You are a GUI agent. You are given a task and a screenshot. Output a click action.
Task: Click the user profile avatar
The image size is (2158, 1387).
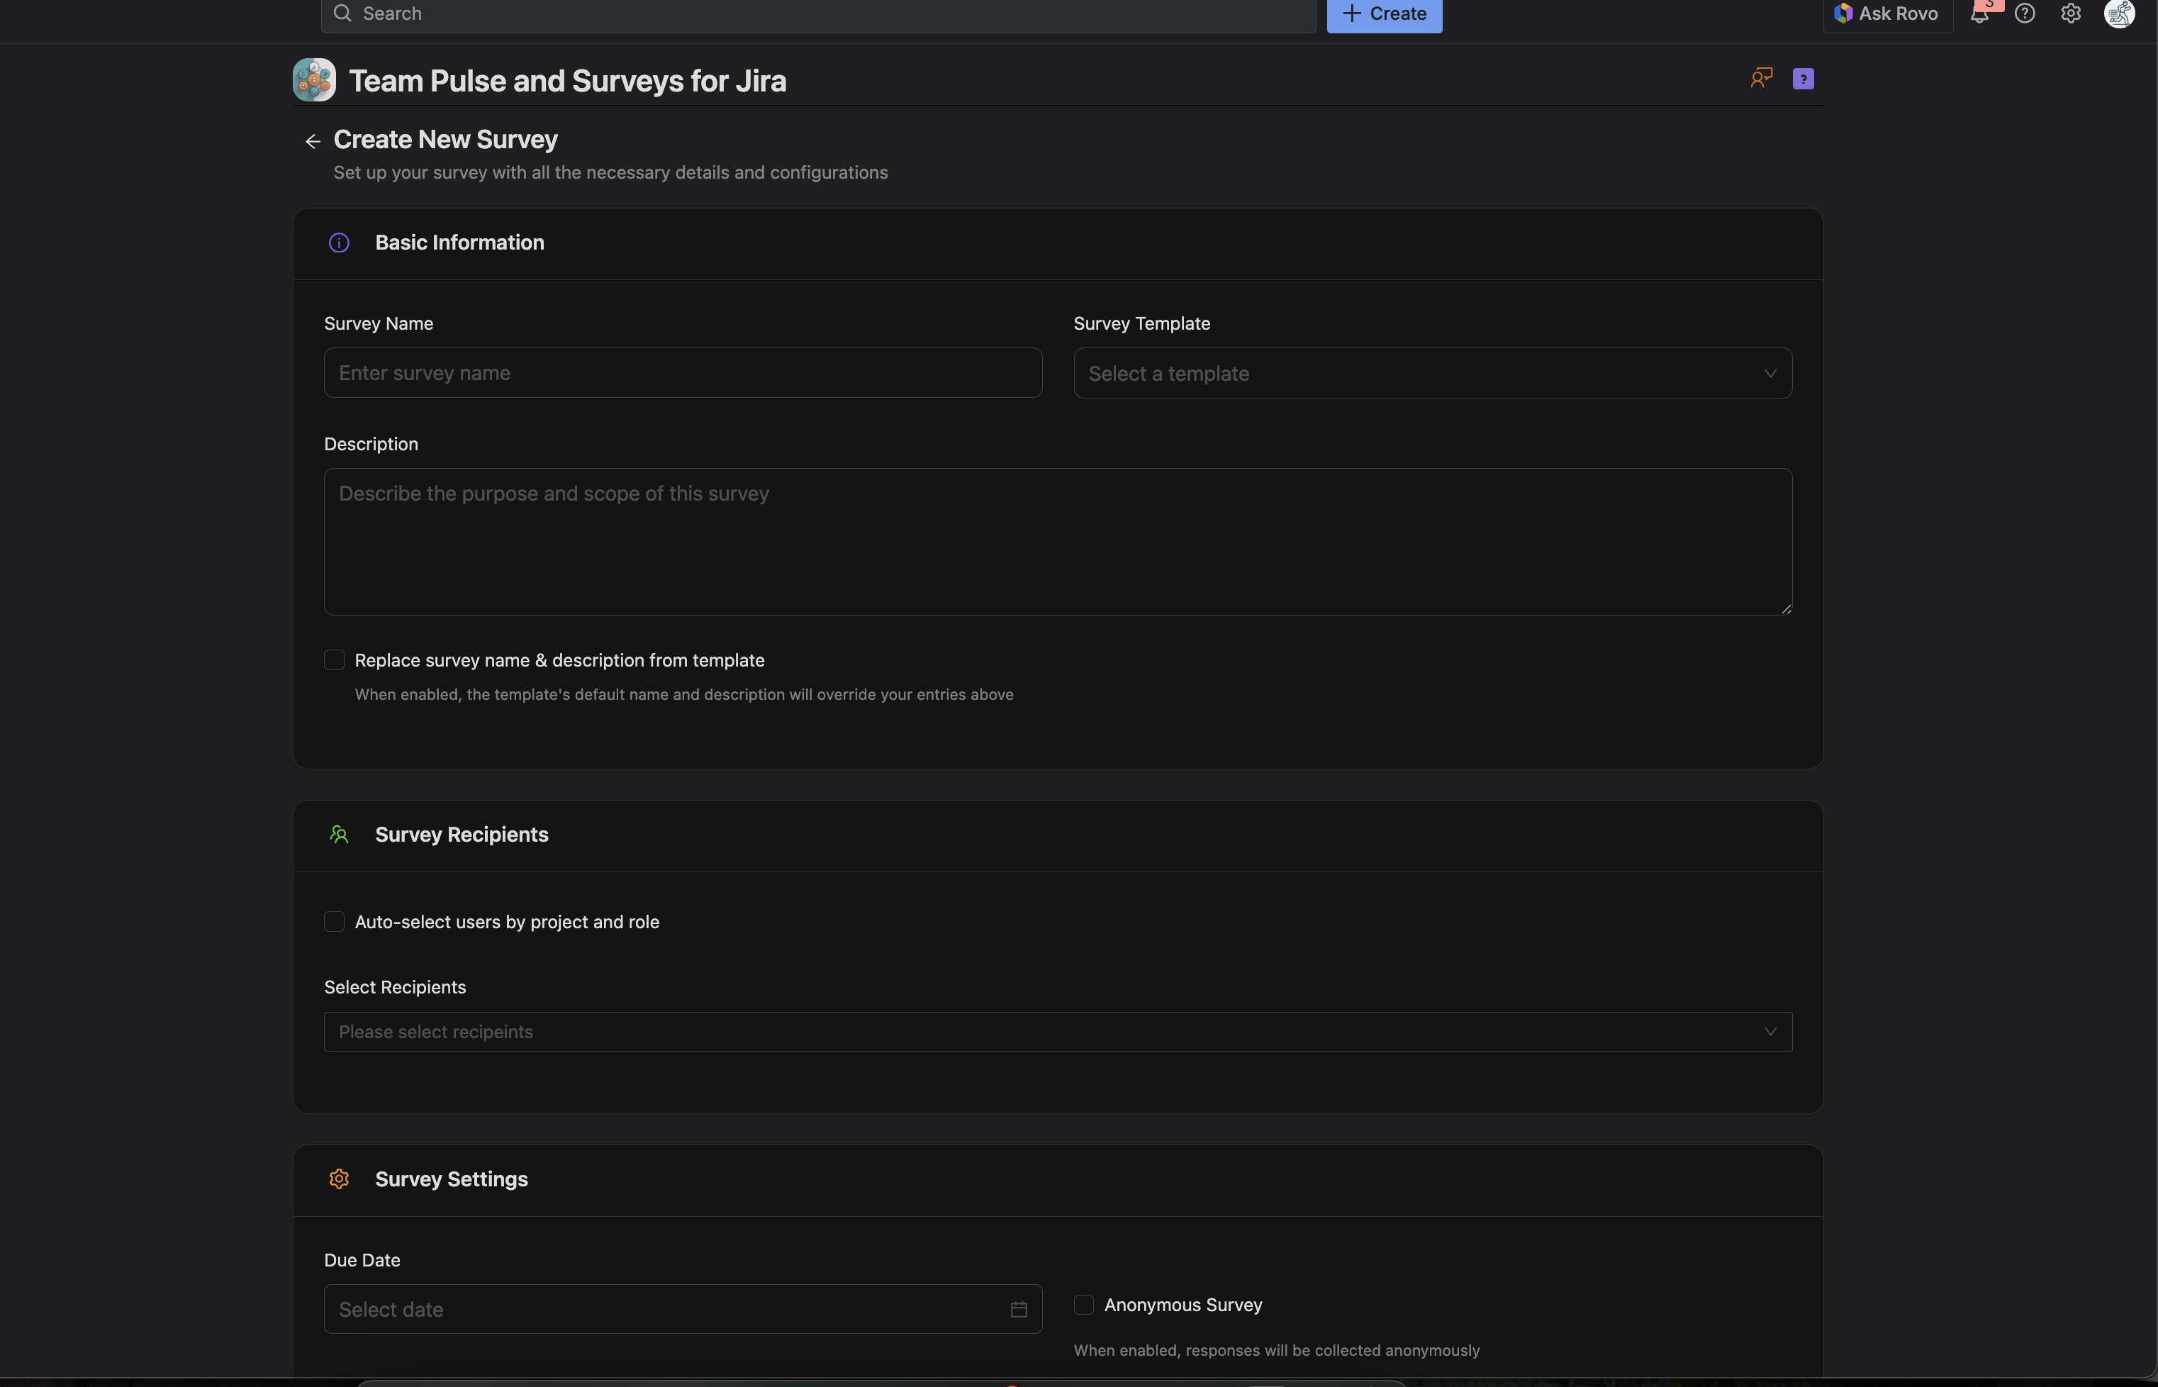click(x=2118, y=13)
